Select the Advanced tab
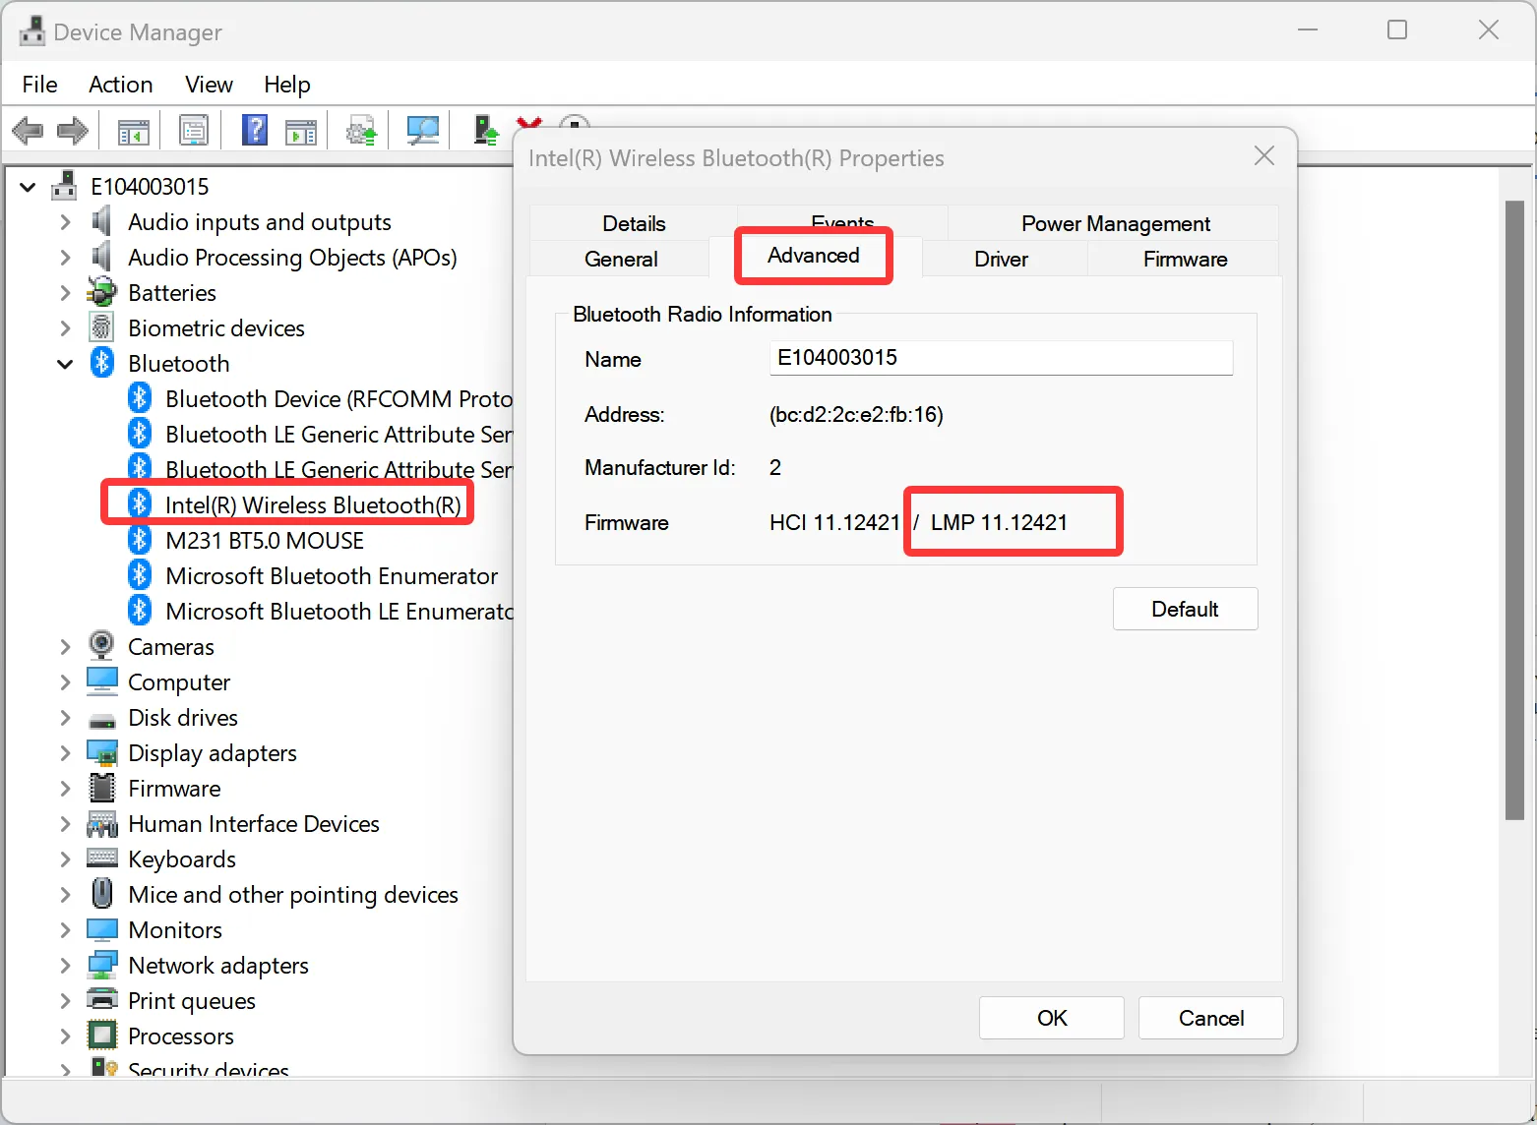This screenshot has width=1537, height=1125. [x=814, y=256]
